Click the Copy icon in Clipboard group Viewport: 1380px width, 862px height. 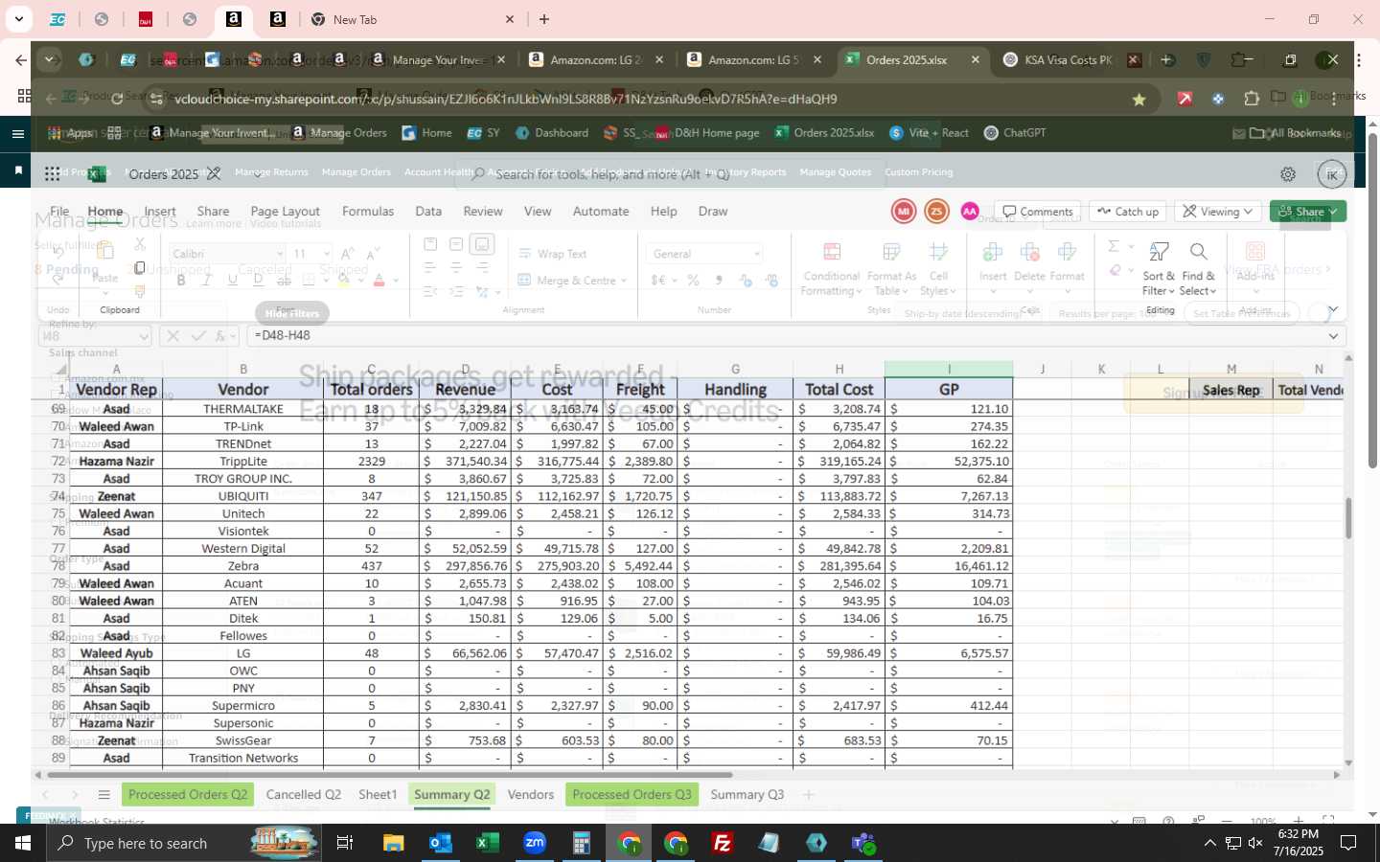click(x=140, y=268)
